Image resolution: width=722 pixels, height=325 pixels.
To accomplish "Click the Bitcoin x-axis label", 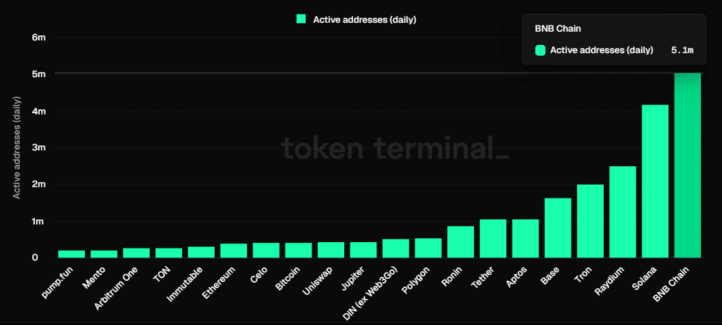I will (289, 279).
